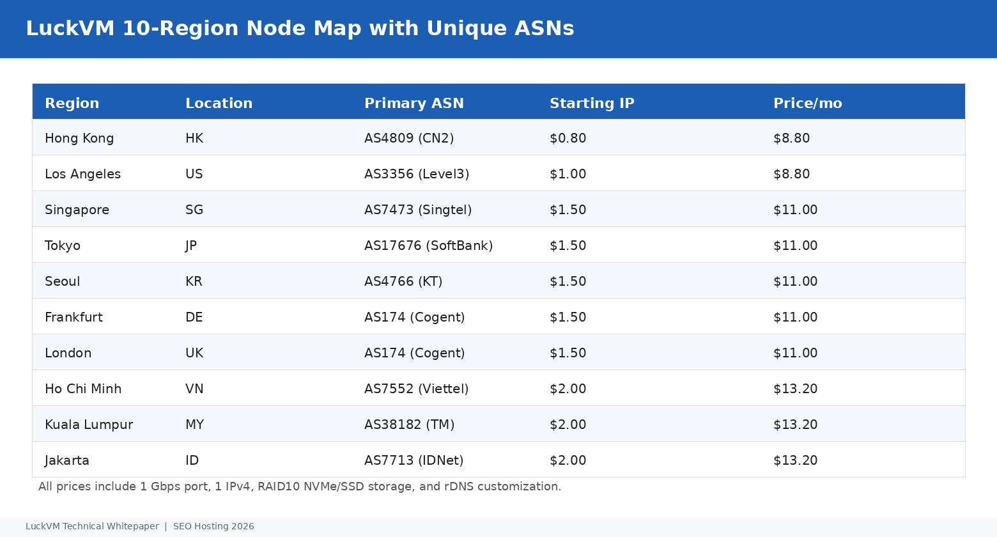Click the Ho Chi Minh row's $13.20 price
Viewport: 997px width, 537px height.
(x=796, y=389)
